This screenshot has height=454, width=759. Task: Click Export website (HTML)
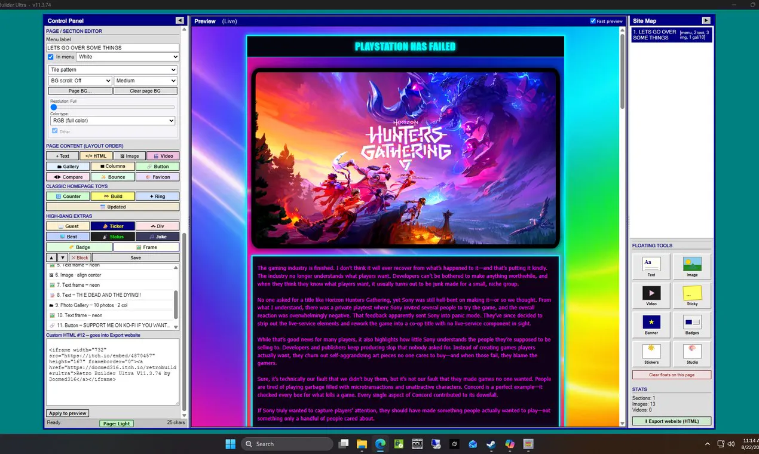[672, 421]
